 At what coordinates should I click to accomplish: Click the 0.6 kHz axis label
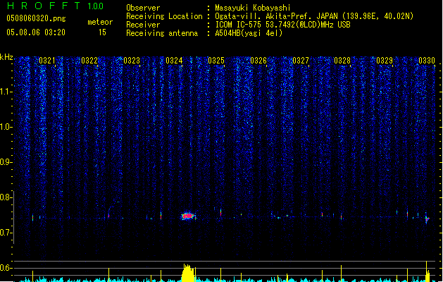pyautogui.click(x=6, y=268)
